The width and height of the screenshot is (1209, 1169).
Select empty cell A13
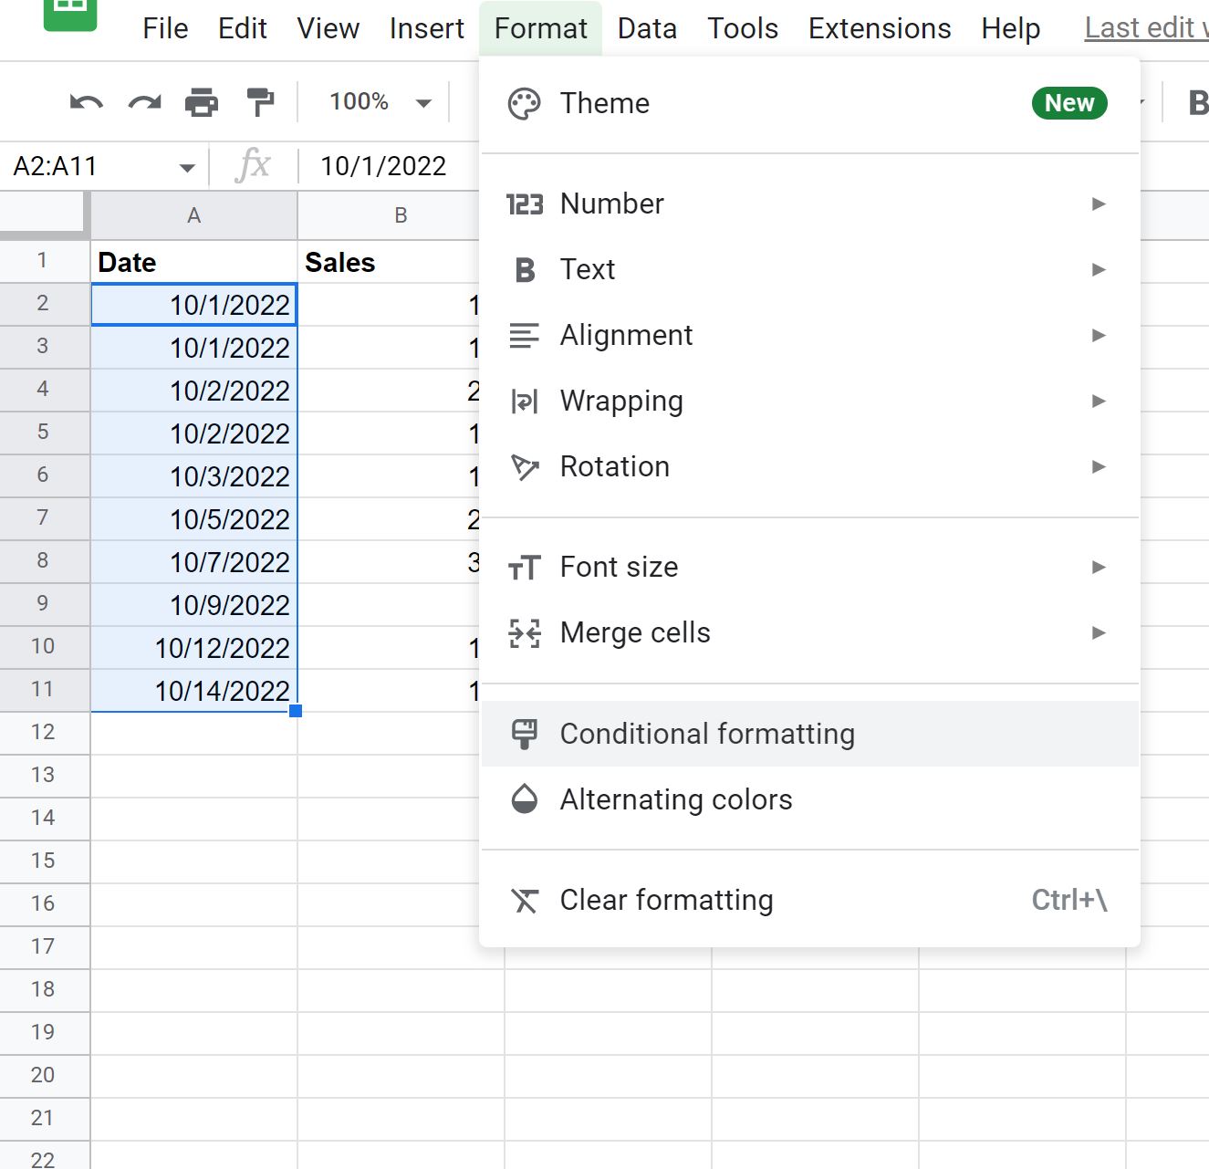coord(193,774)
